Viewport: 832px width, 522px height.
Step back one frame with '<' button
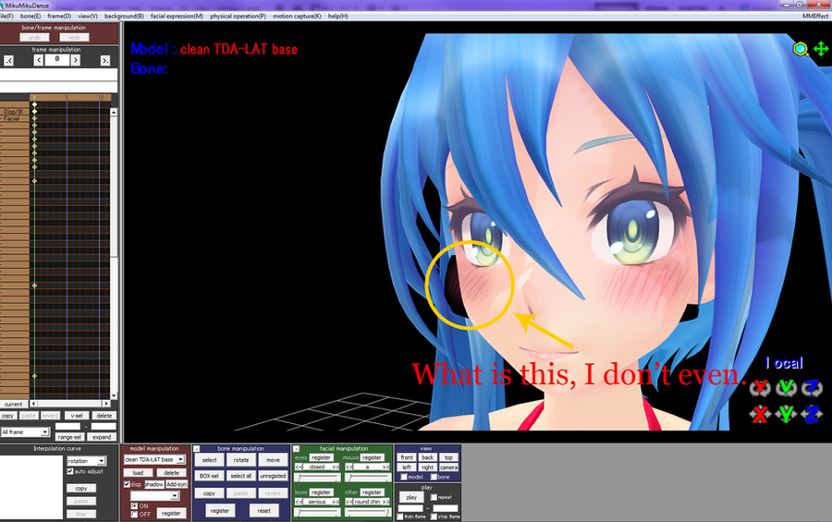[x=39, y=60]
